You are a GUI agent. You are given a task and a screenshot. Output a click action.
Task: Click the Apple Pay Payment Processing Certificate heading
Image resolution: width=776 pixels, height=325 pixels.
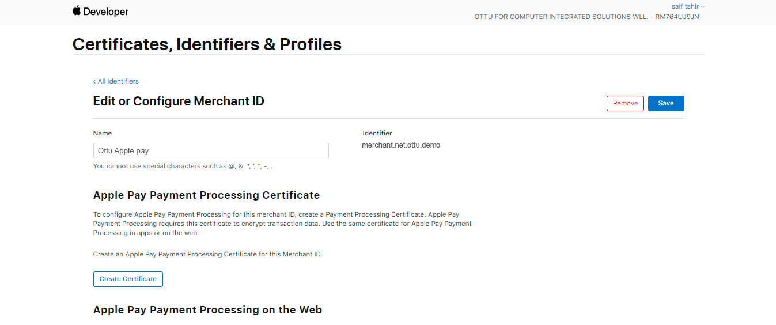[206, 195]
